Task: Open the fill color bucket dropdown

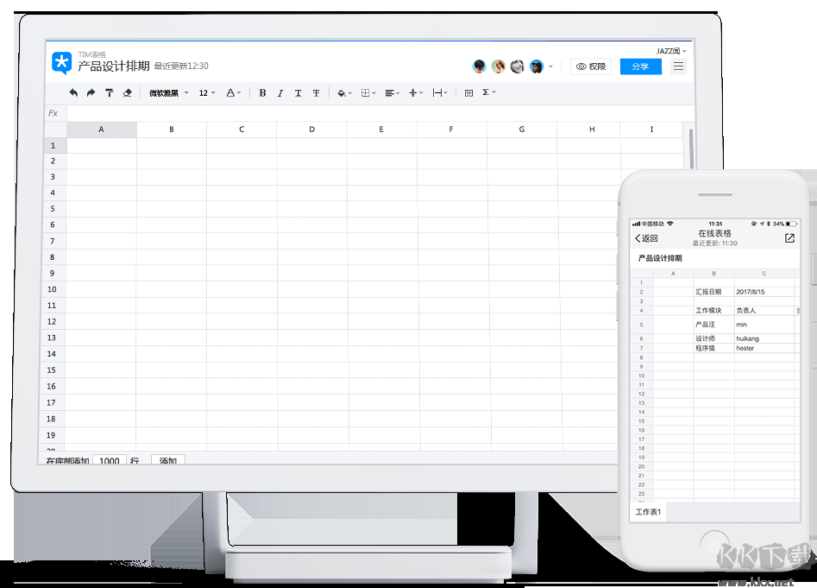Action: (x=344, y=92)
